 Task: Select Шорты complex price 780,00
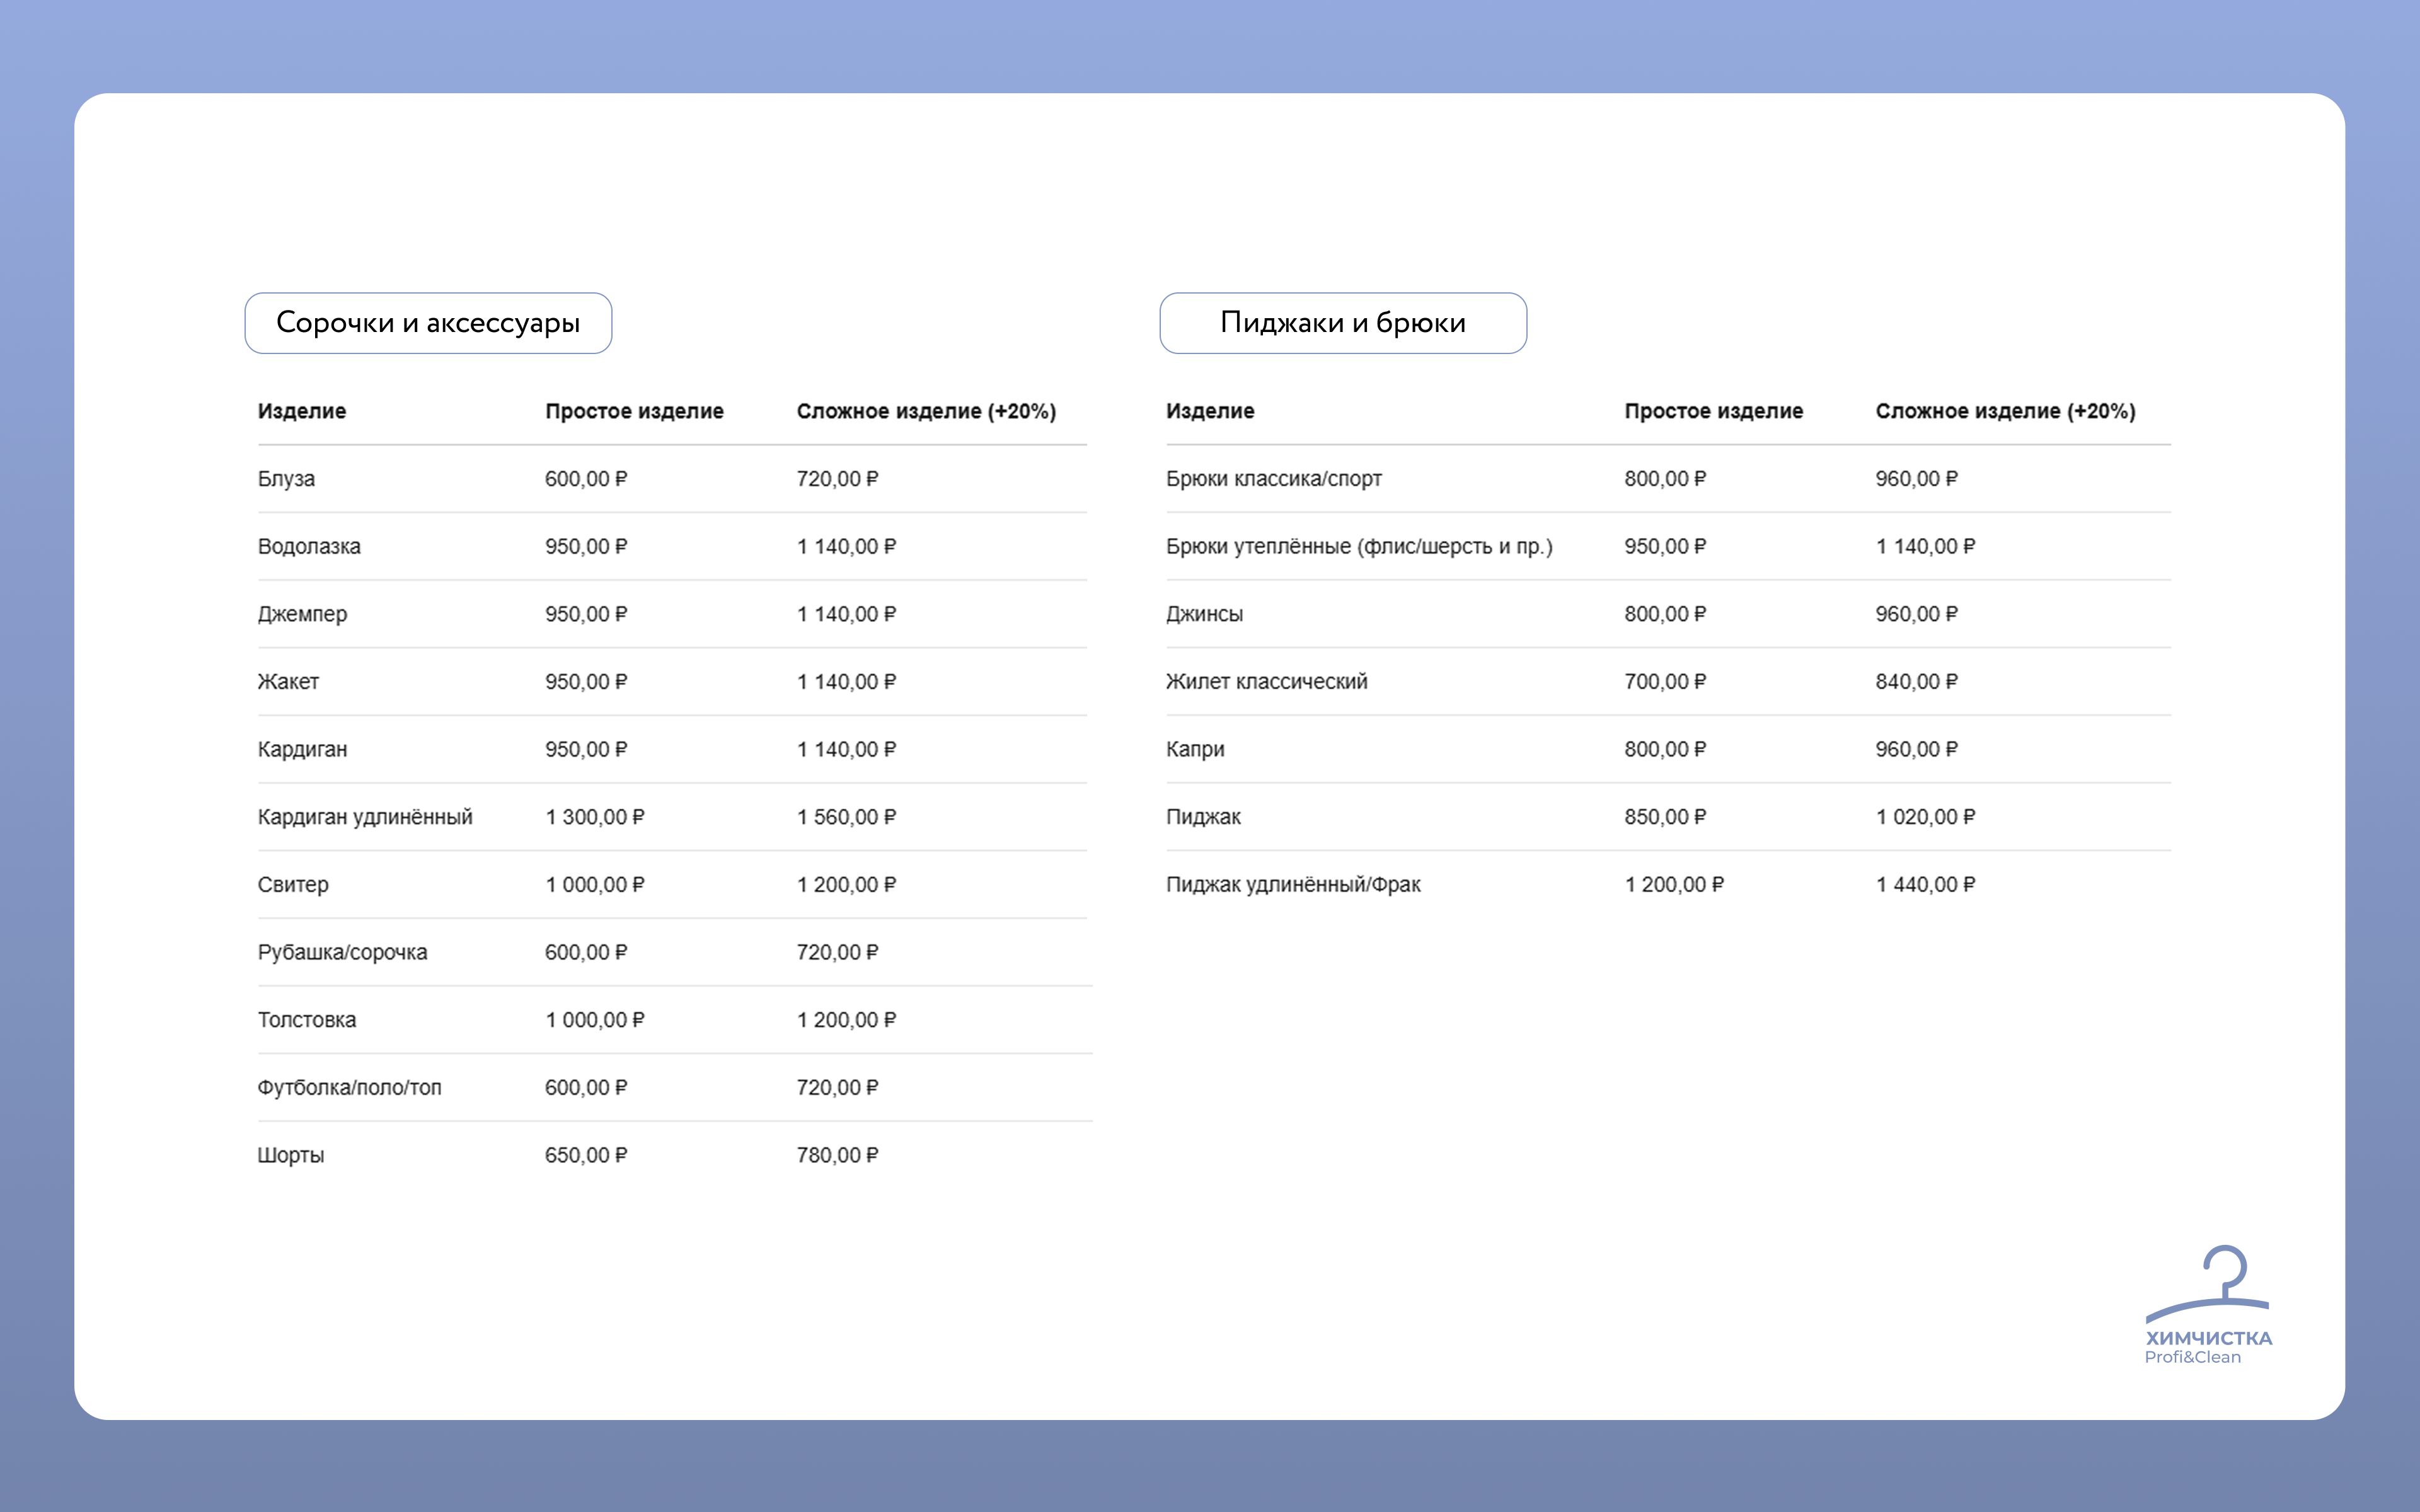pyautogui.click(x=837, y=1155)
